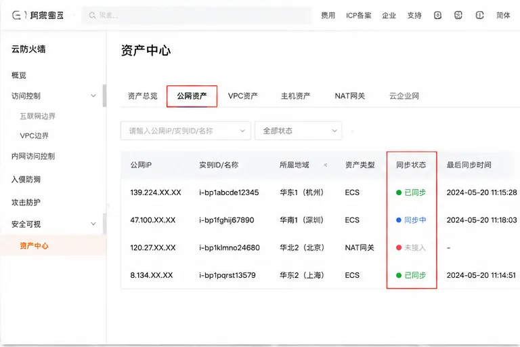Viewport: 520px width, 347px height.
Task: Click the sidebar vertical scrollbar
Action: tap(105, 96)
